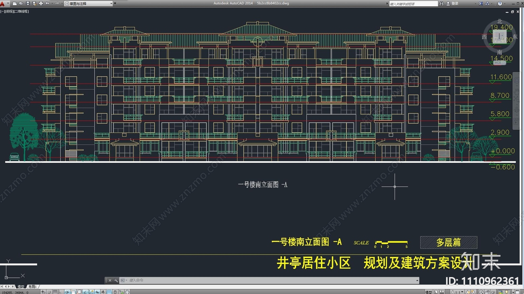Click the 154265, 34944, 0 coordinates readout
Viewport: 524px width, 294px height.
tap(15, 292)
